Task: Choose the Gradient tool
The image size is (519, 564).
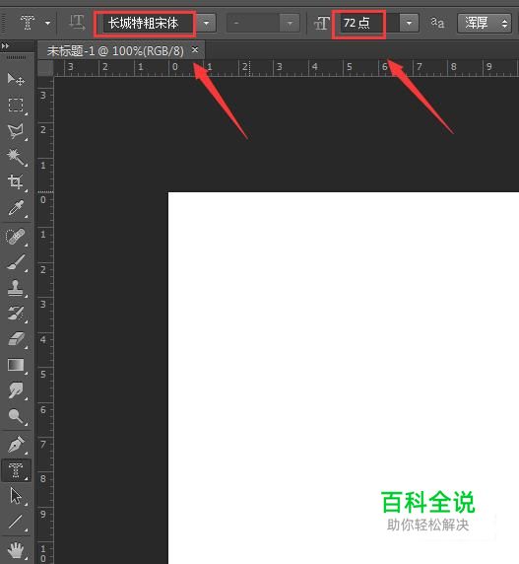Action: click(x=16, y=365)
